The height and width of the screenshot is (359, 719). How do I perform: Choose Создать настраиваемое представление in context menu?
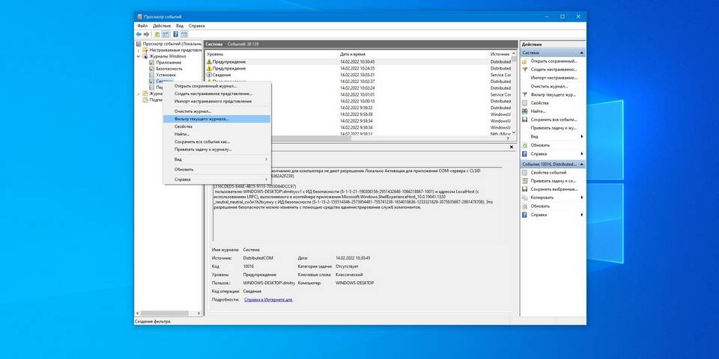pos(217,93)
